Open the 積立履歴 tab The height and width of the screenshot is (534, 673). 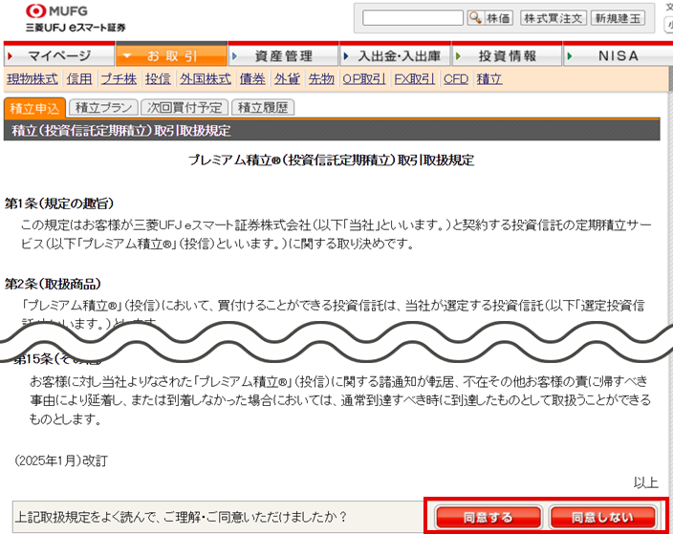262,108
